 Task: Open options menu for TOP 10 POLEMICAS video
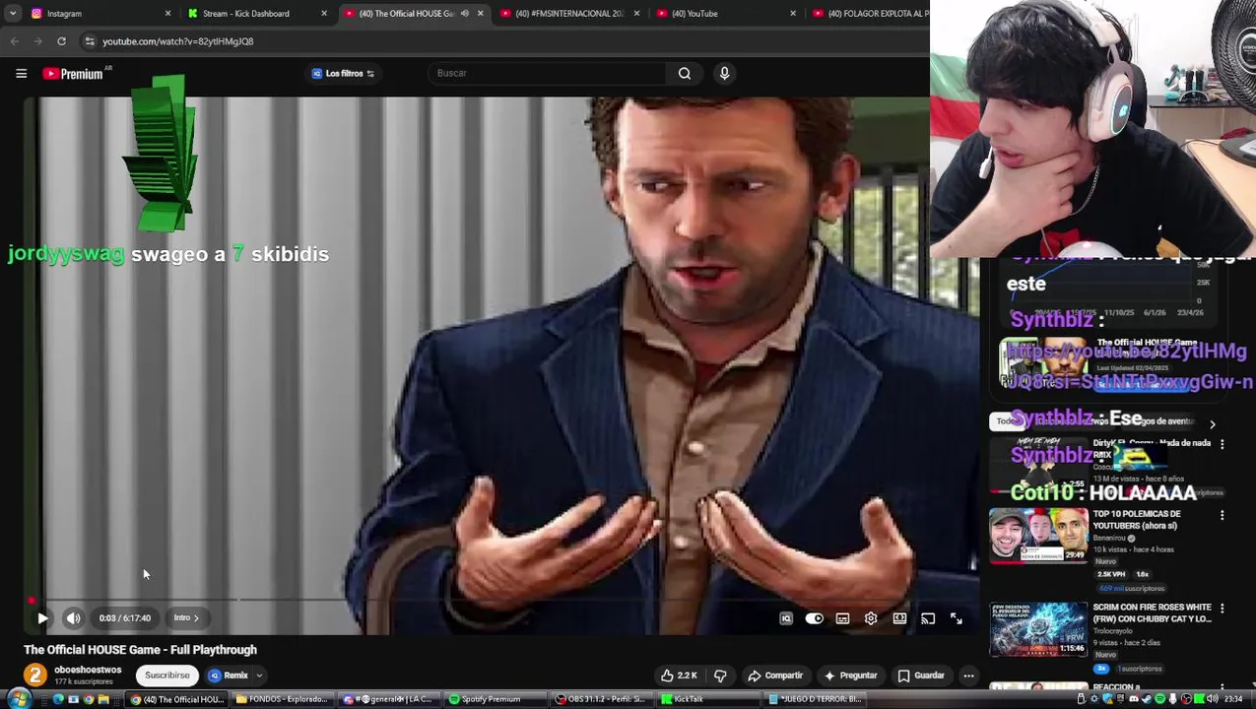(1223, 515)
